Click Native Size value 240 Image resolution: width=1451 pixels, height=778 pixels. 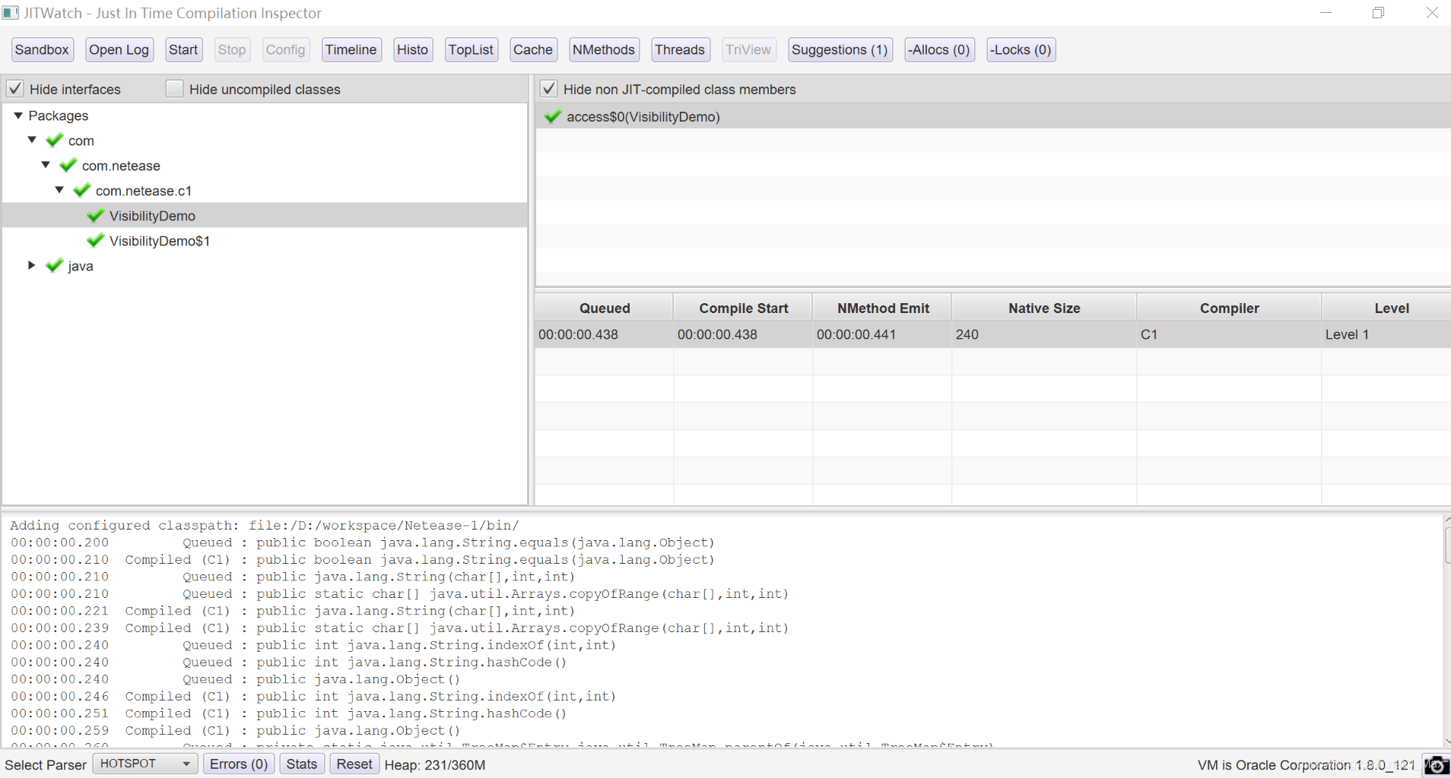(1044, 334)
